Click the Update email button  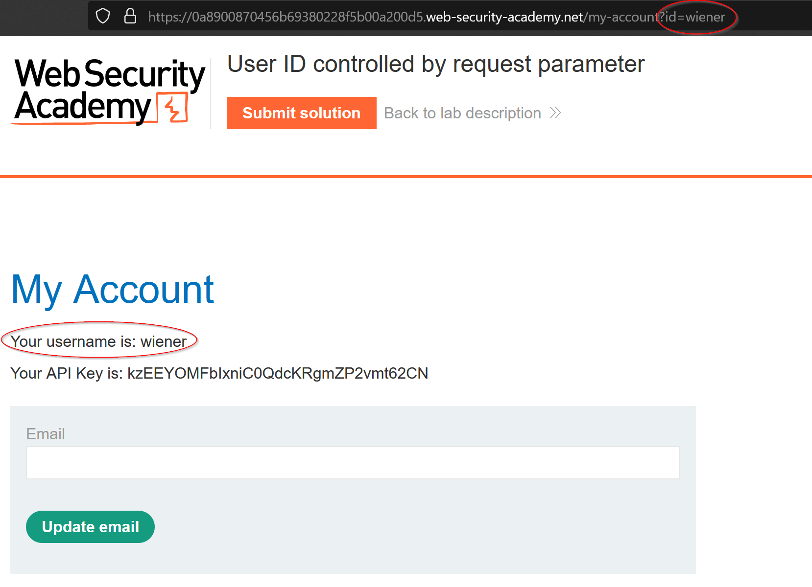pyautogui.click(x=90, y=527)
